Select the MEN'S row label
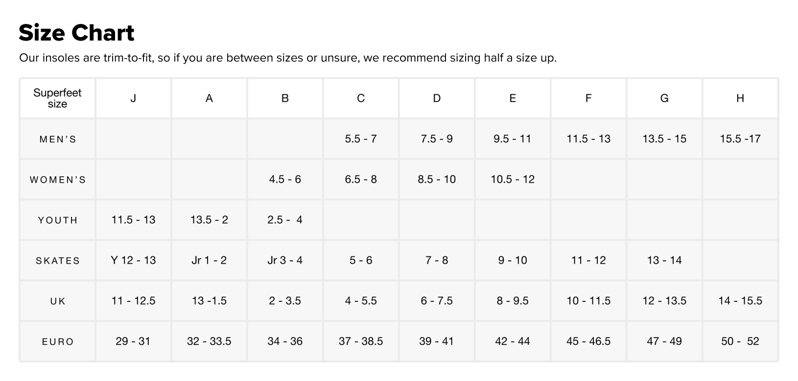 (x=58, y=139)
